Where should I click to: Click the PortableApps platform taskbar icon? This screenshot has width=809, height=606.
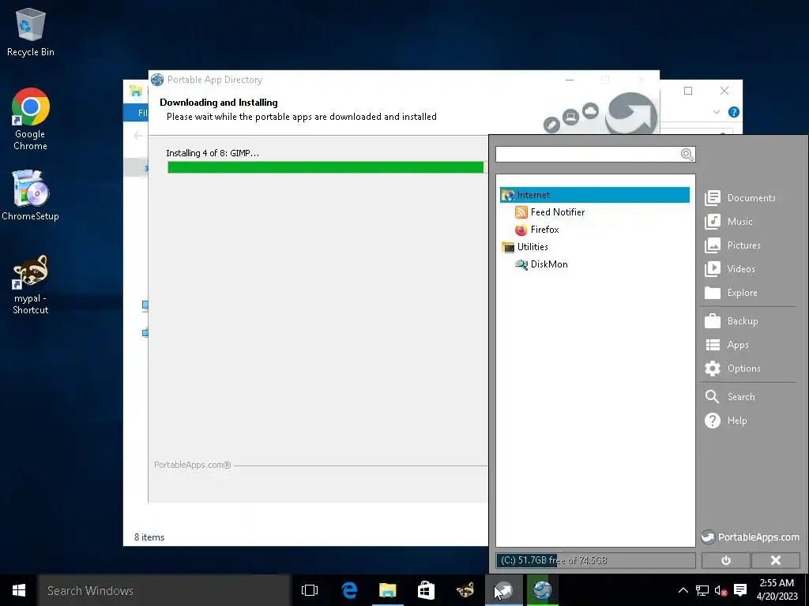point(503,590)
